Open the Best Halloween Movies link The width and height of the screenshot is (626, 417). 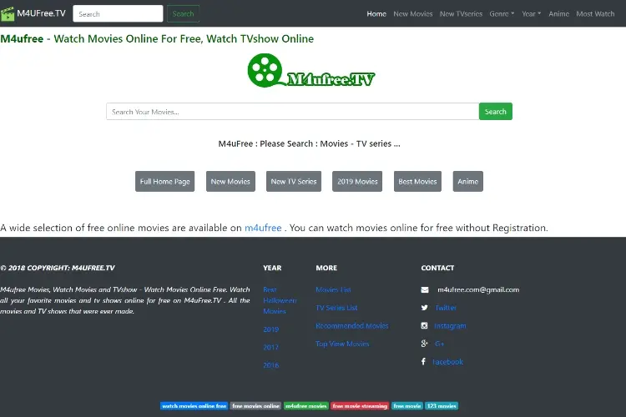pyautogui.click(x=280, y=300)
